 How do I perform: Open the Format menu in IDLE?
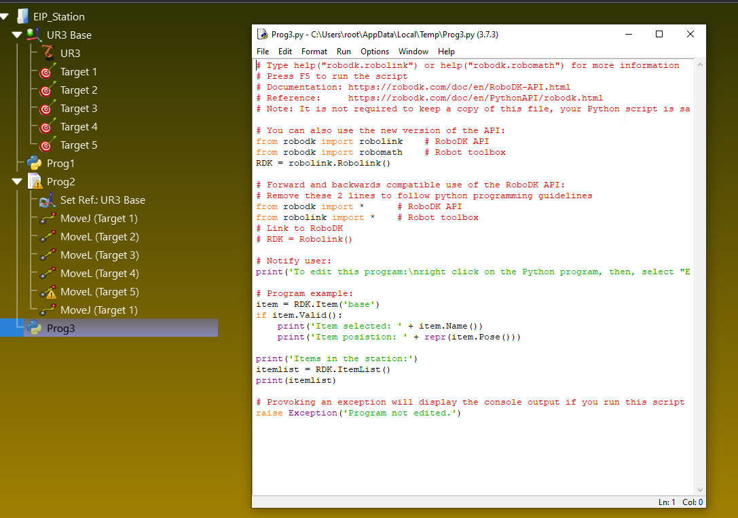pyautogui.click(x=314, y=52)
